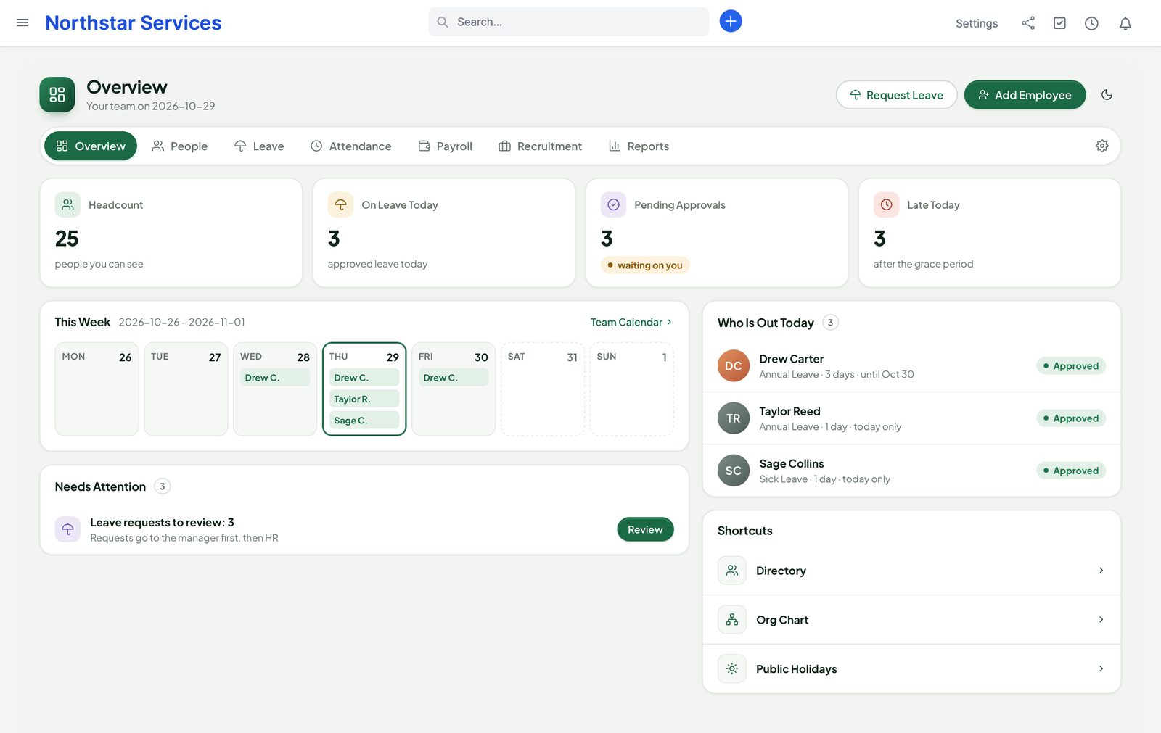Click Sage Collins's SC avatar

(x=734, y=471)
